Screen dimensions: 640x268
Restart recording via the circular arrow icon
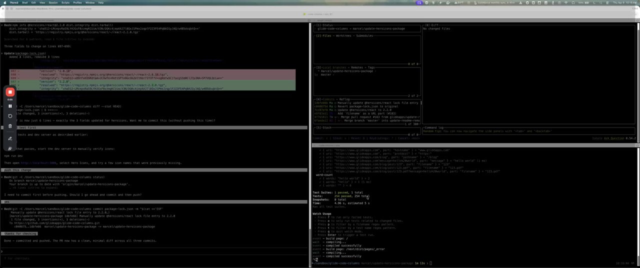click(10, 116)
